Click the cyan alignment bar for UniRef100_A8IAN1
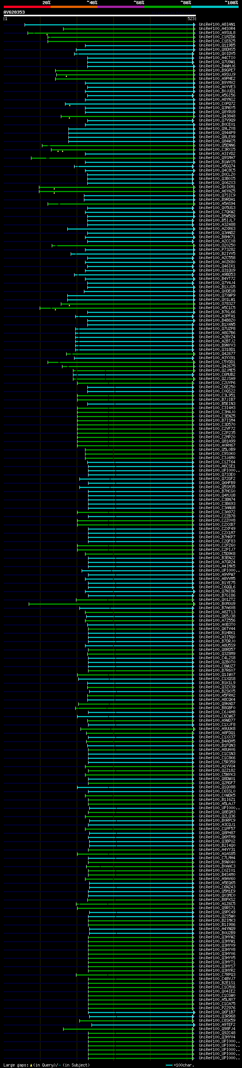Screen dimensions: 242x1068 click(x=110, y=25)
